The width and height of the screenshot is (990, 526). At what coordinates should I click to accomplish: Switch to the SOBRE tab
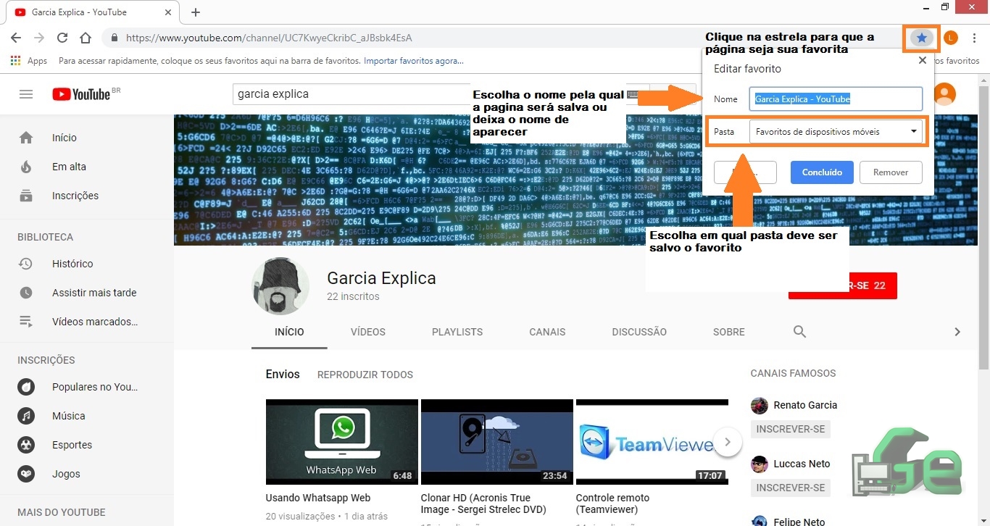[x=728, y=332]
